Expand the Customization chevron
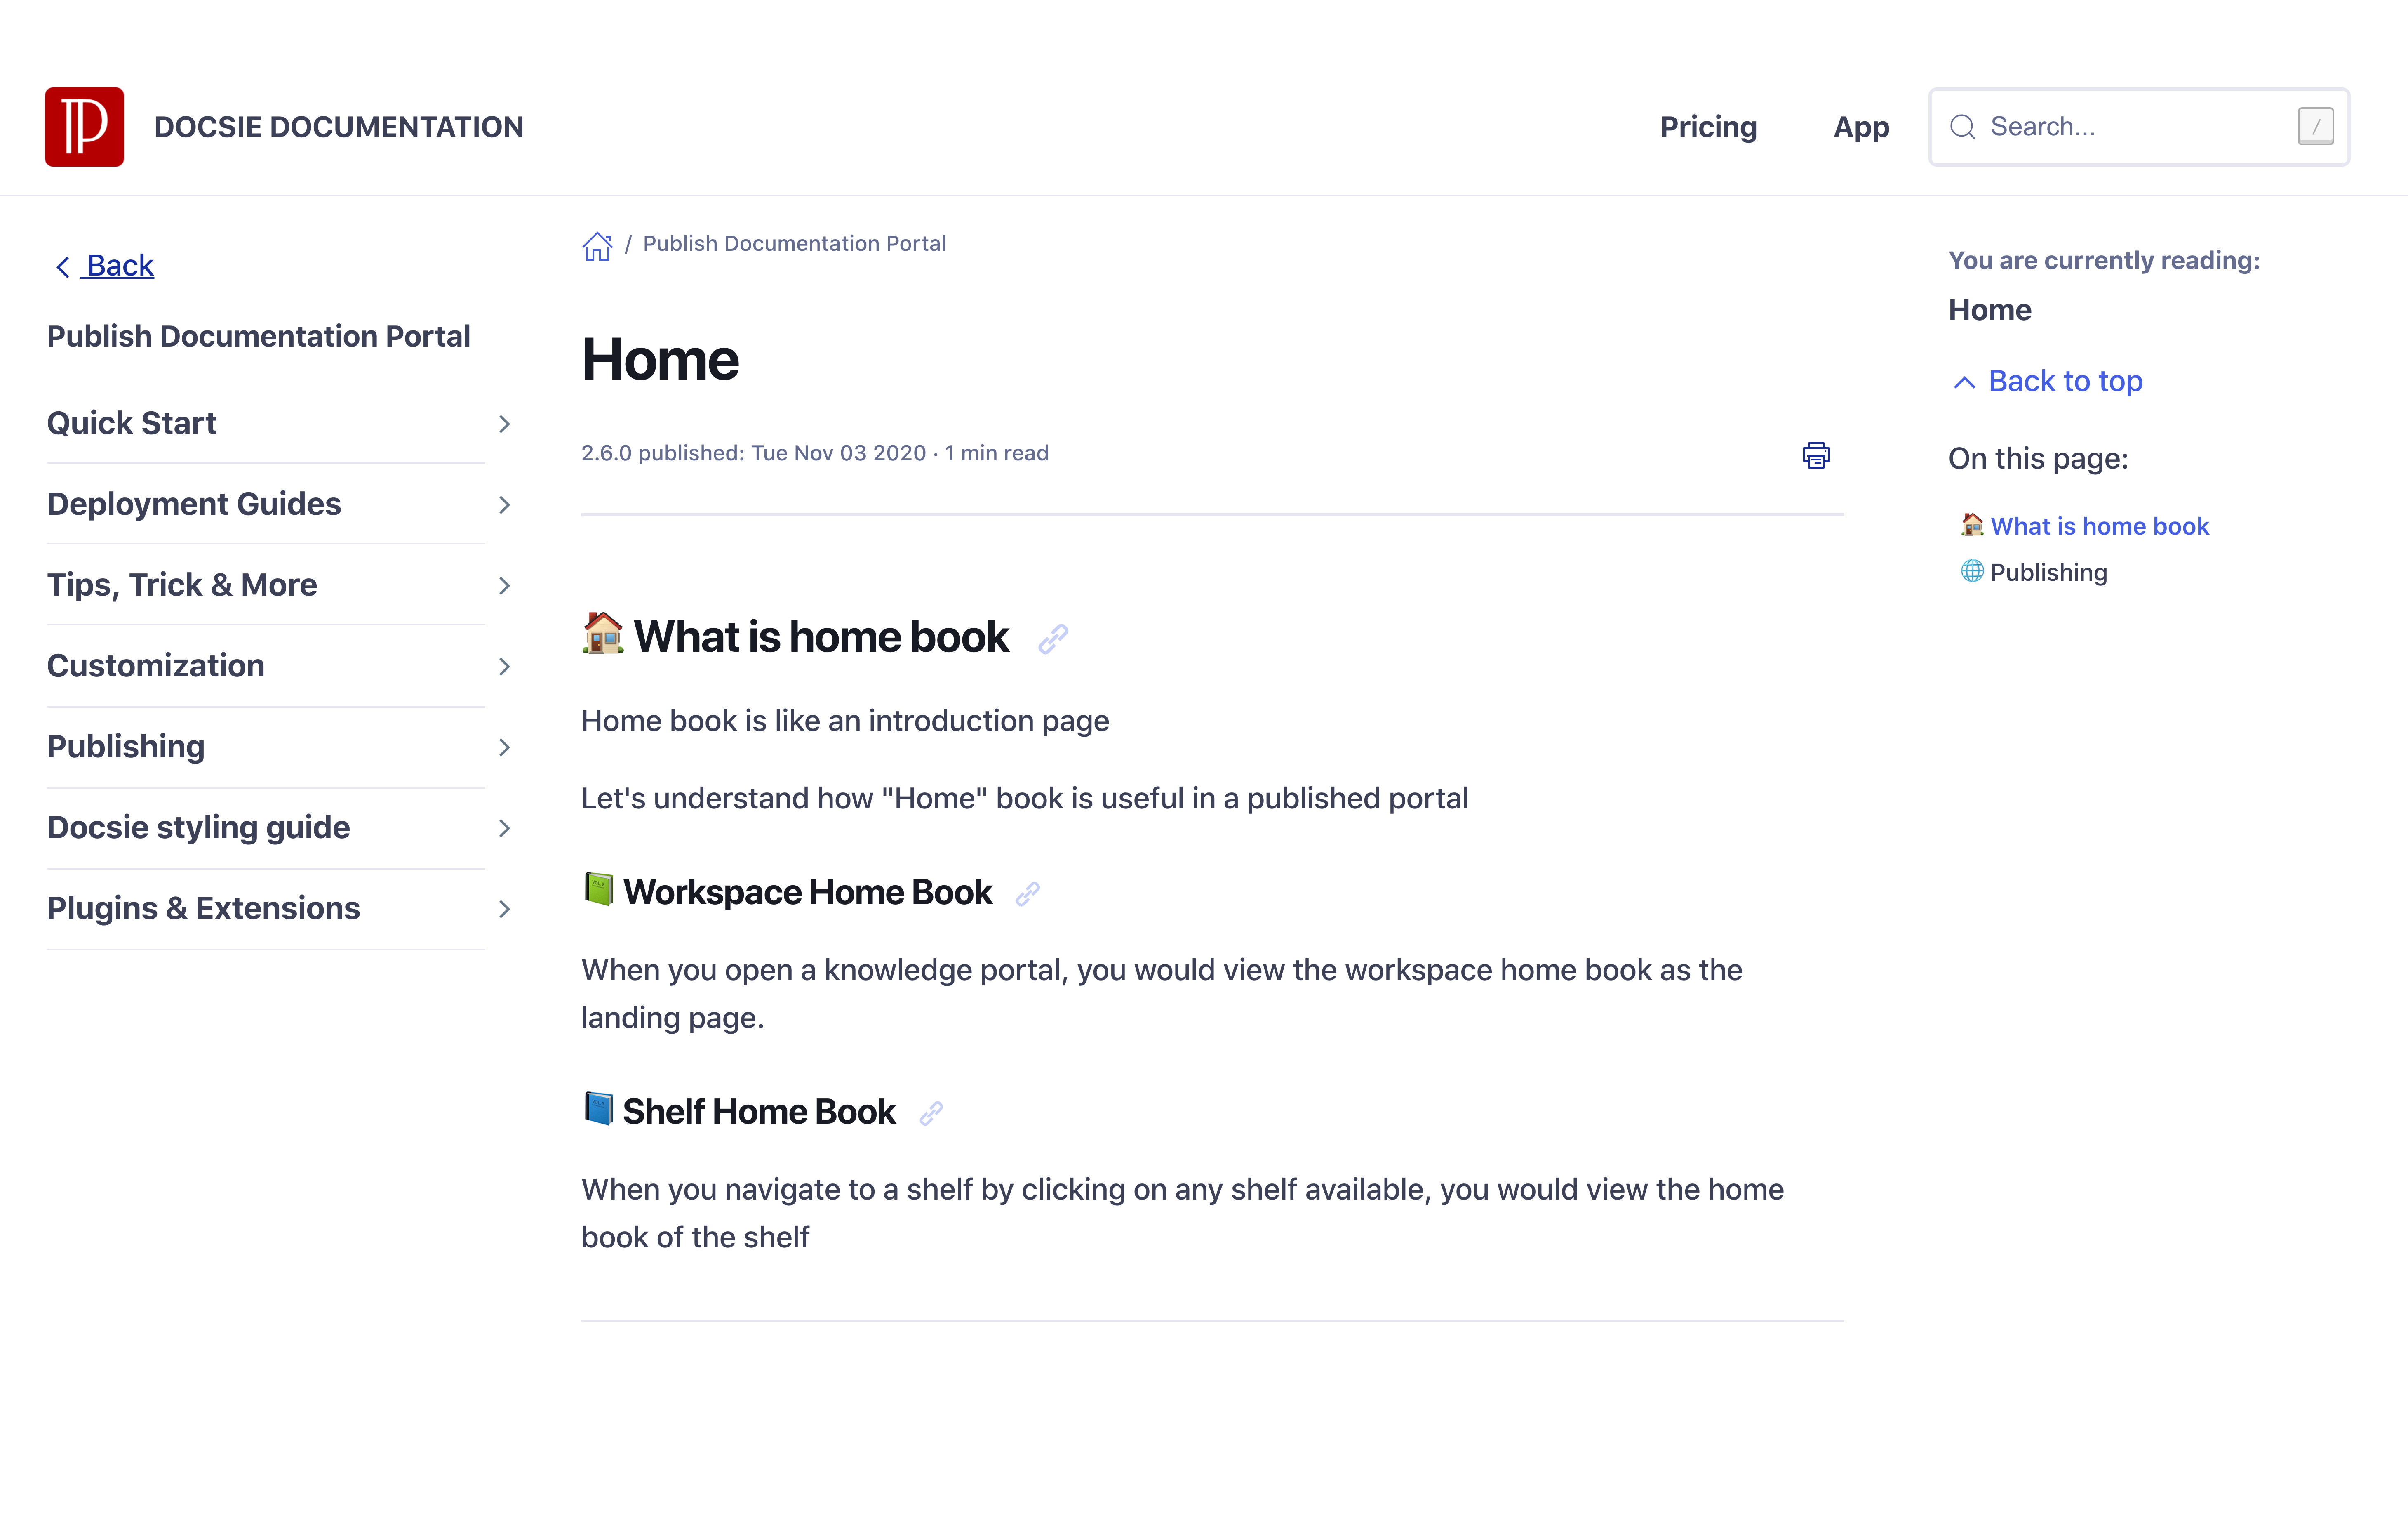This screenshot has height=1518, width=2408. pos(504,667)
